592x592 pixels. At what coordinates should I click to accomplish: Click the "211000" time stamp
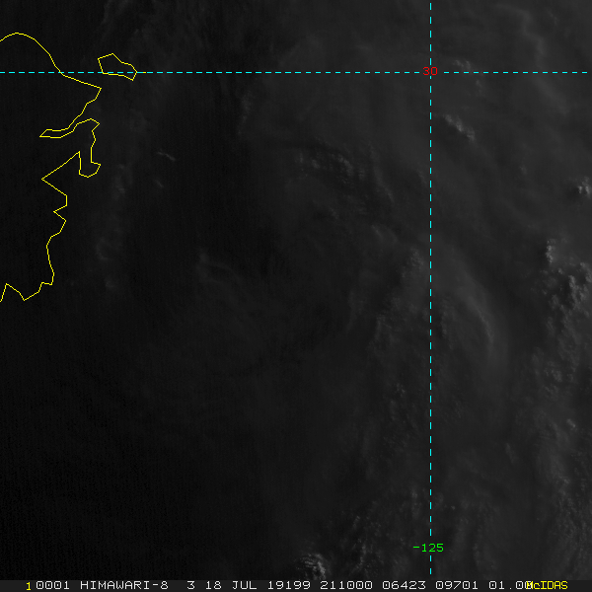pyautogui.click(x=346, y=585)
